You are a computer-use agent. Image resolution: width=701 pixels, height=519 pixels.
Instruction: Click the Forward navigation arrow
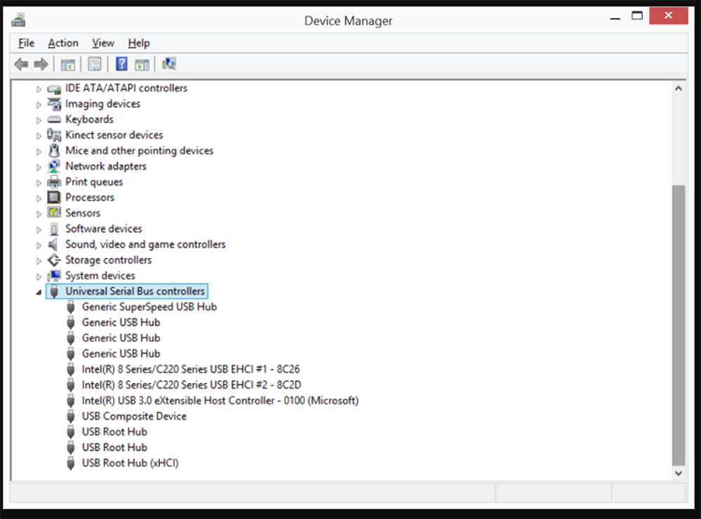tap(41, 64)
